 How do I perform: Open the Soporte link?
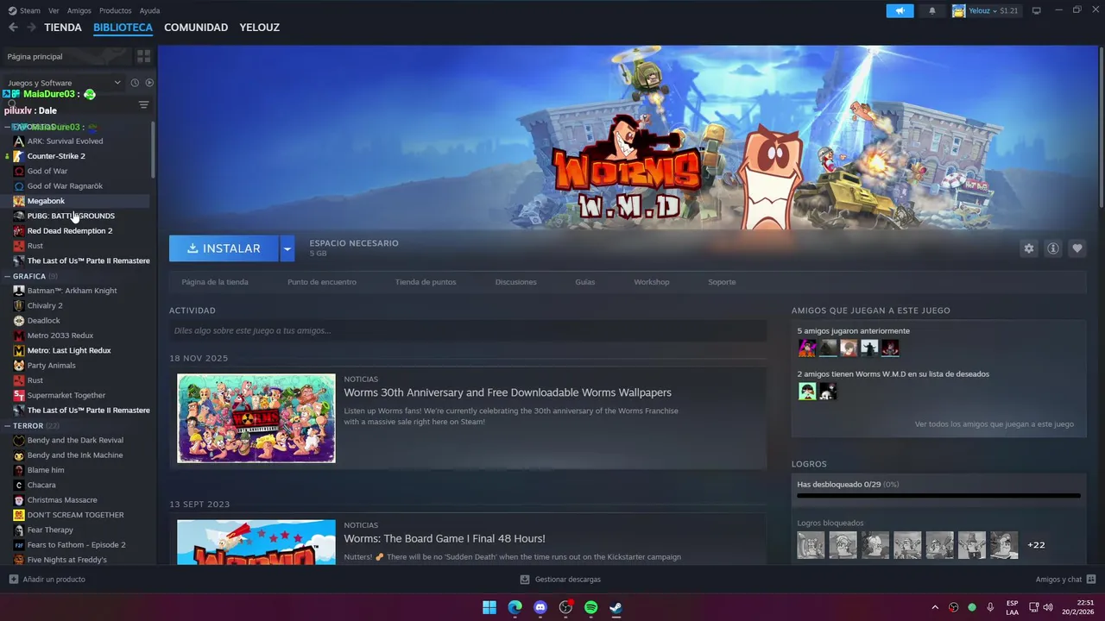(722, 282)
